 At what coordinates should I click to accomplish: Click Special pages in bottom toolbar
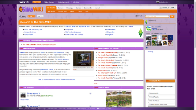(x=42, y=109)
